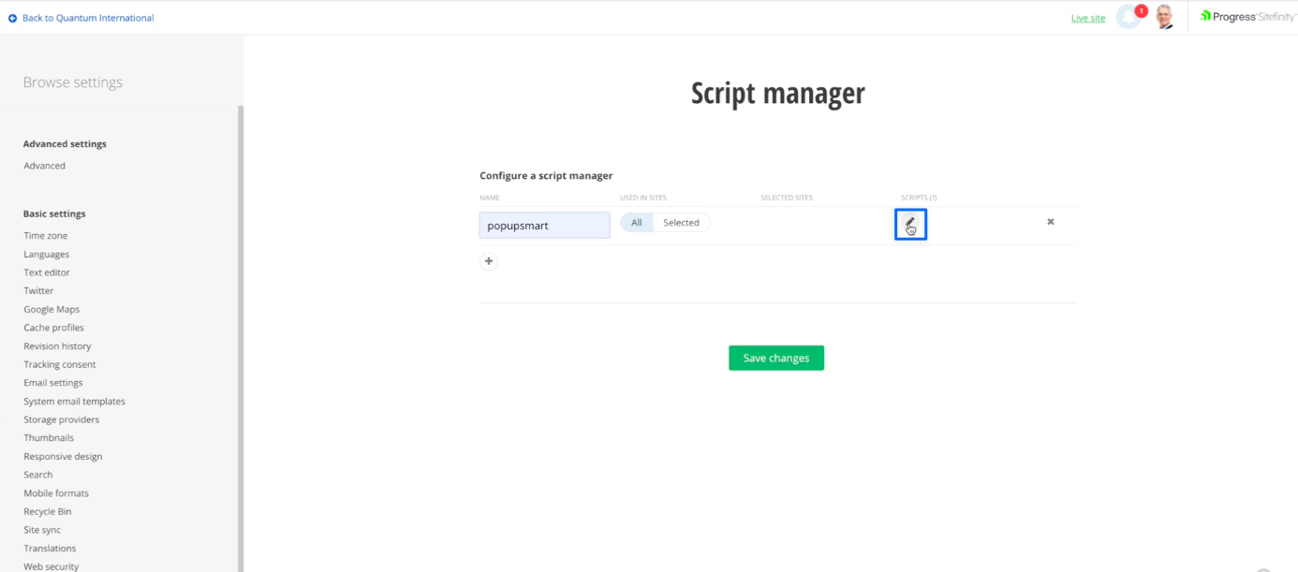
Task: Click the Used in sites header
Action: 643,198
